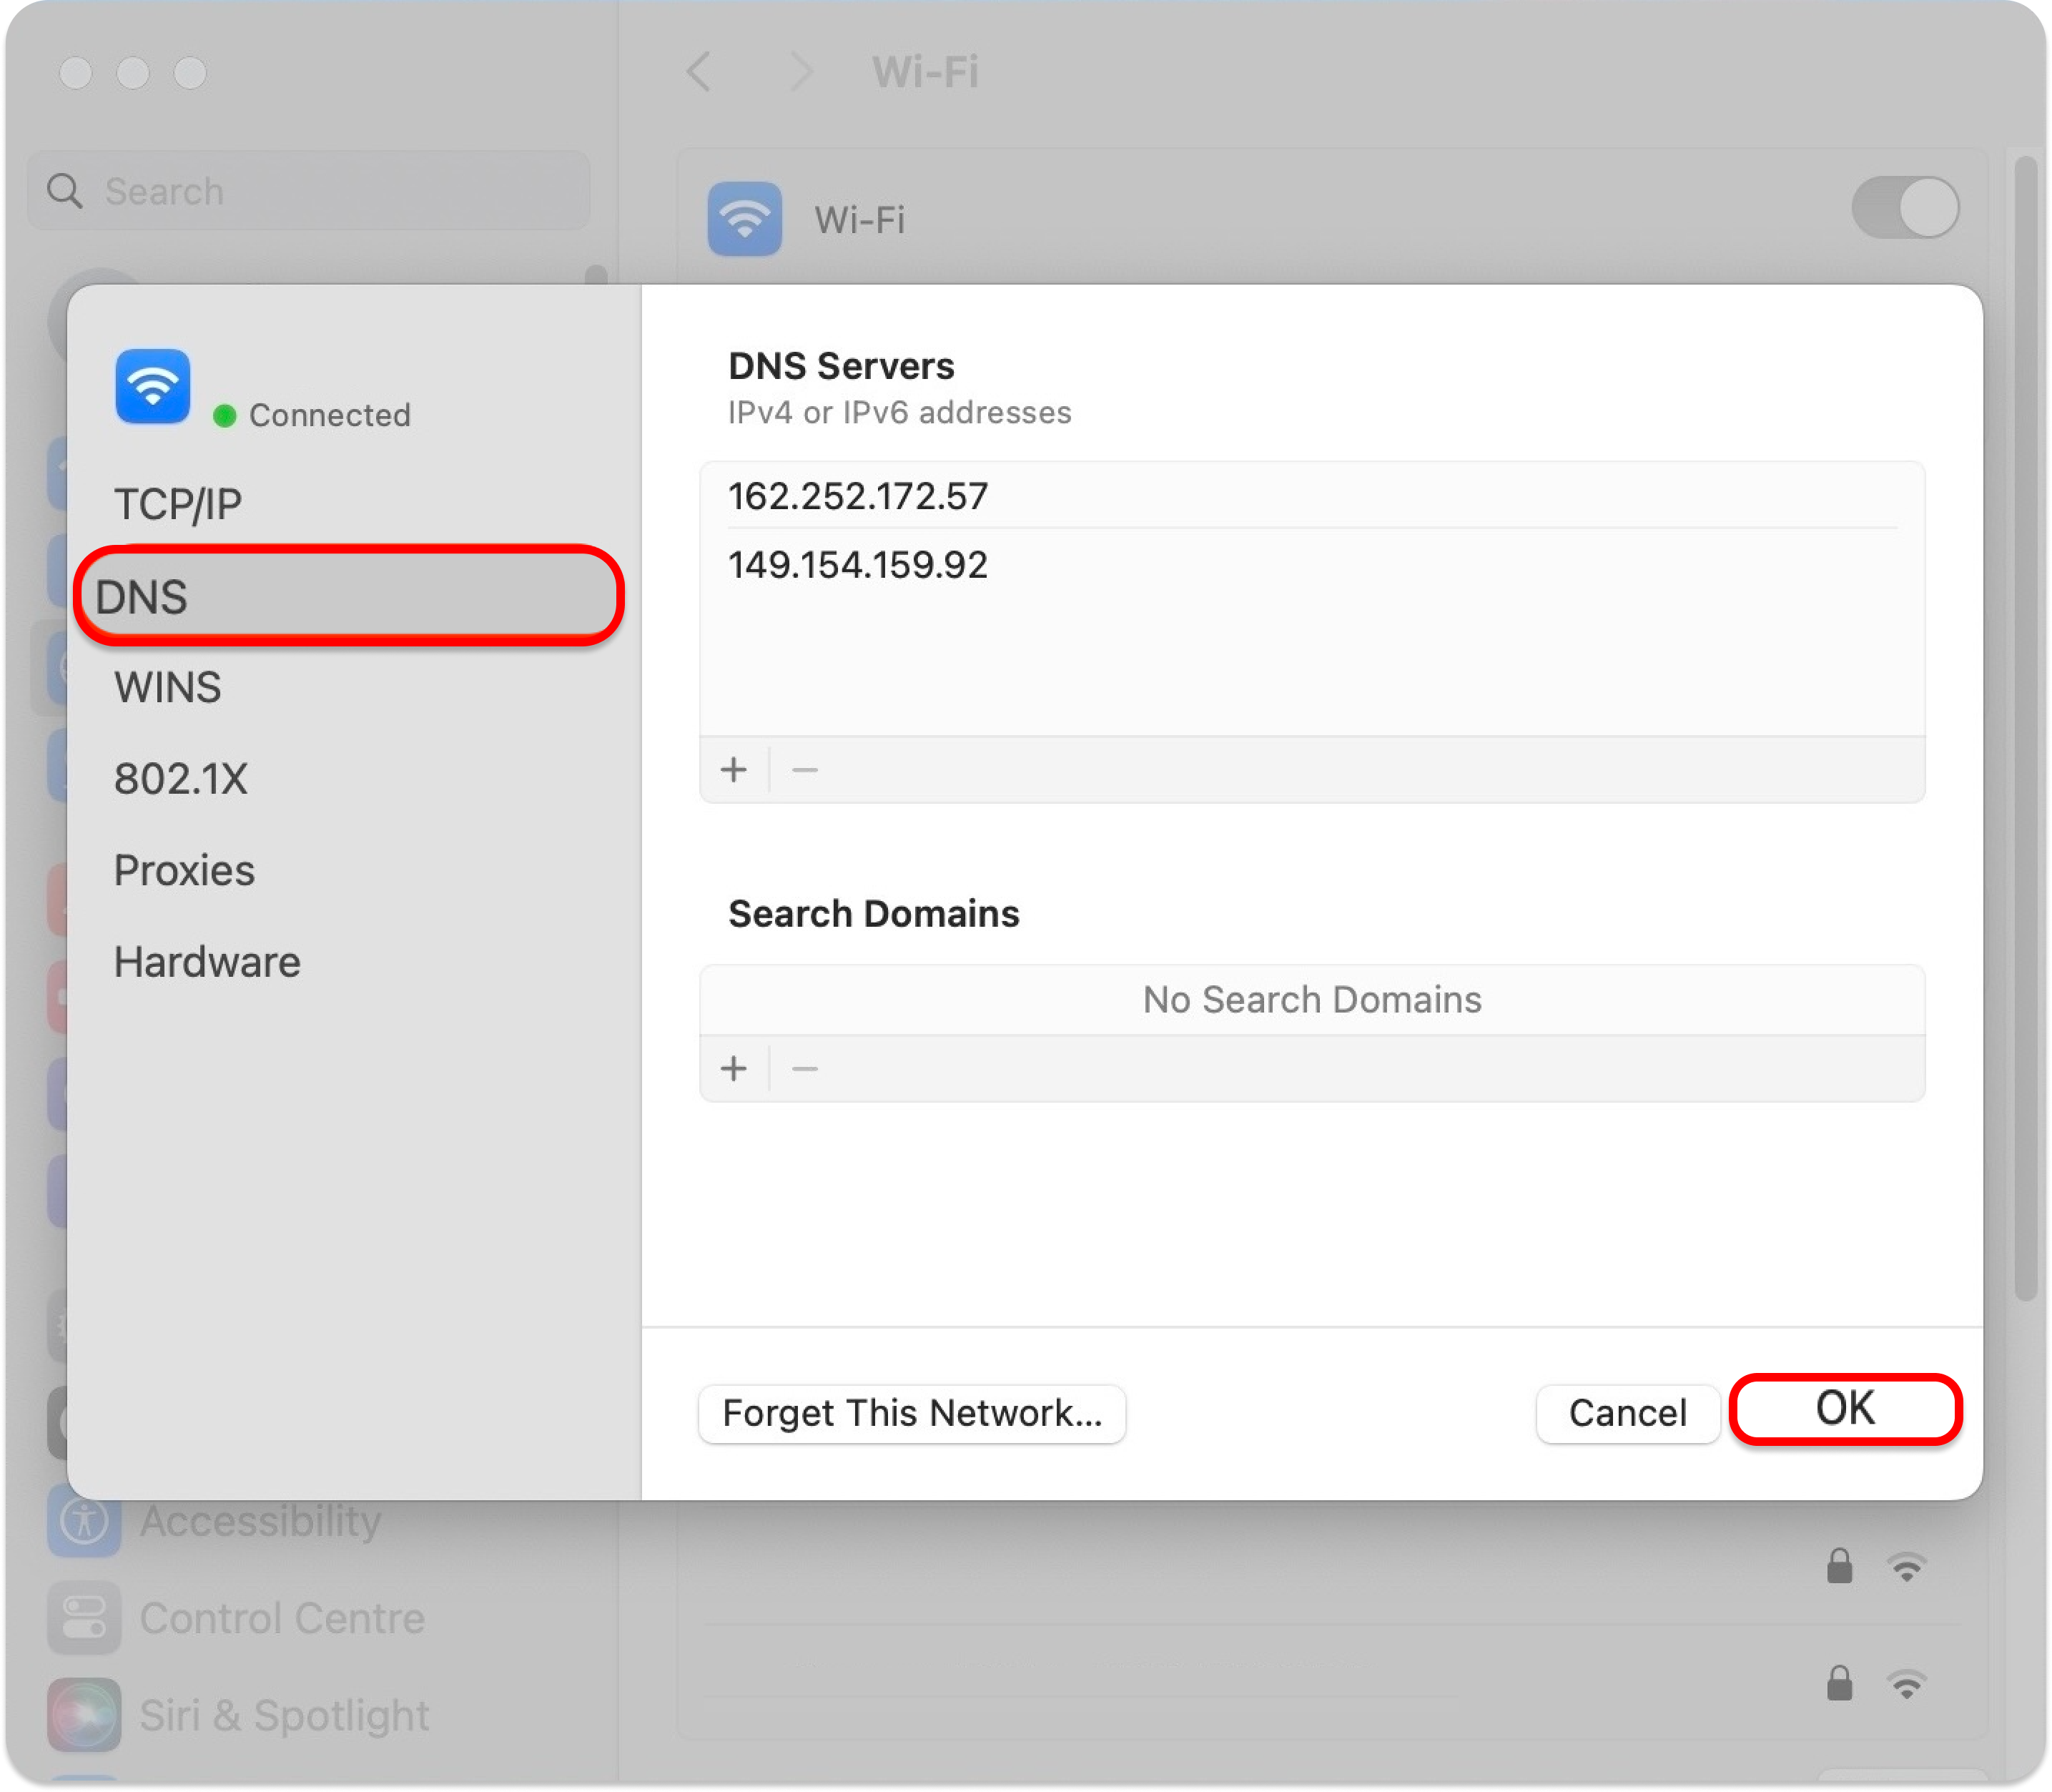Click the add DNS server plus button

[x=733, y=770]
